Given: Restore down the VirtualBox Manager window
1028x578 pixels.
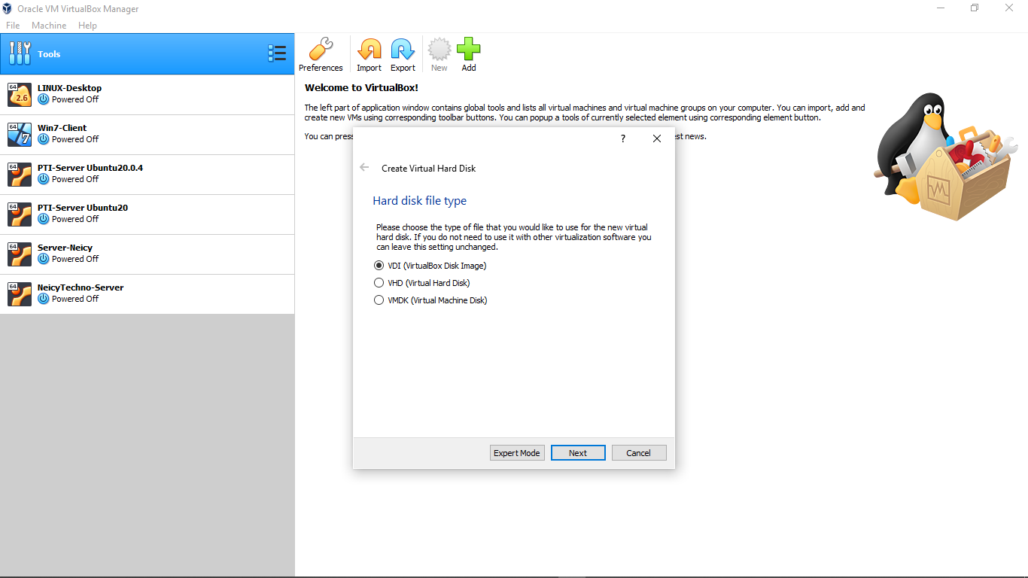Looking at the screenshot, I should click(x=975, y=8).
